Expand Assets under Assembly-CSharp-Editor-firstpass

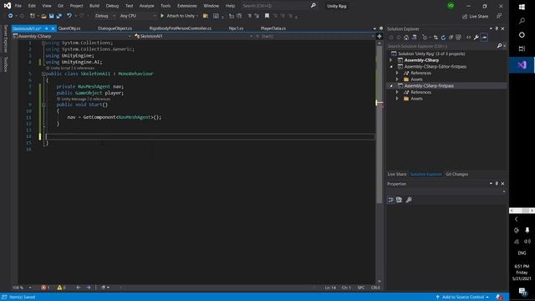397,79
